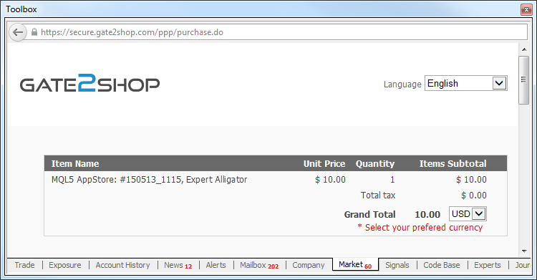
Task: Switch to the Trade tab
Action: (x=24, y=265)
